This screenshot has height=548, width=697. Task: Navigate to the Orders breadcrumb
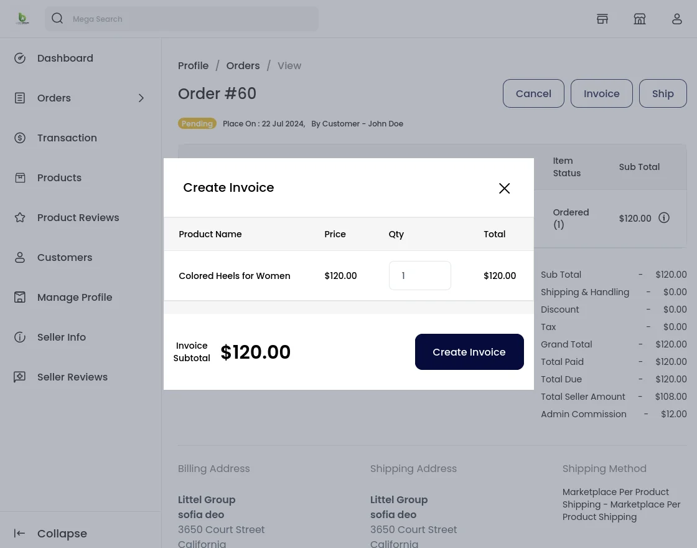[x=243, y=65]
